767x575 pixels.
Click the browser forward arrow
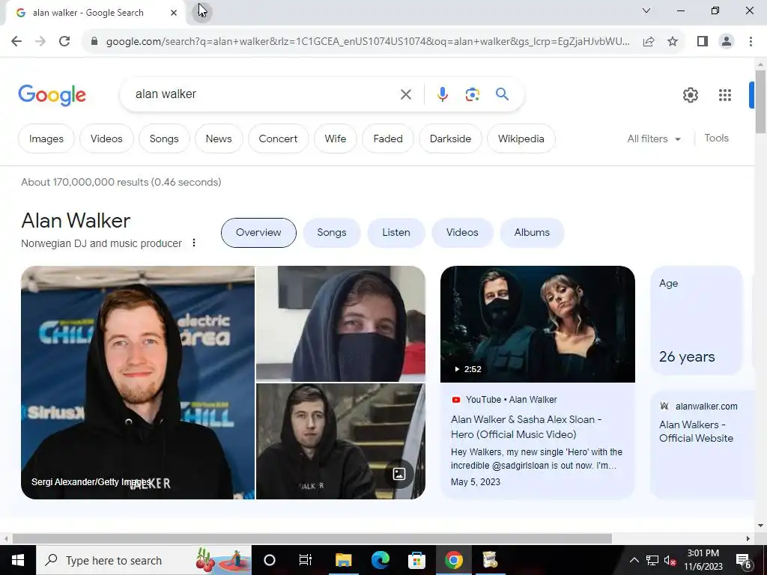40,41
